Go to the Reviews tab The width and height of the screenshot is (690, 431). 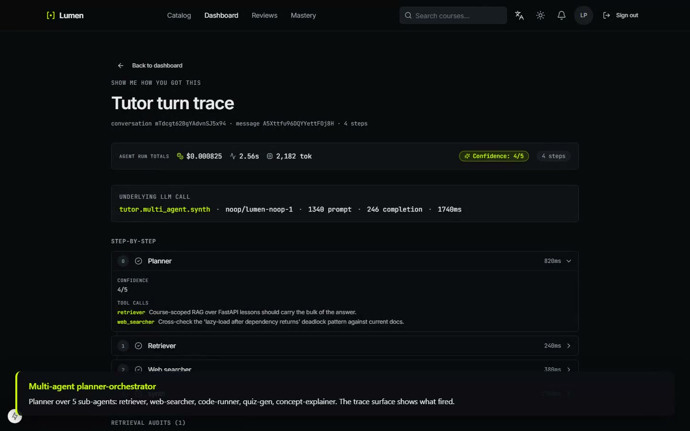coord(264,15)
